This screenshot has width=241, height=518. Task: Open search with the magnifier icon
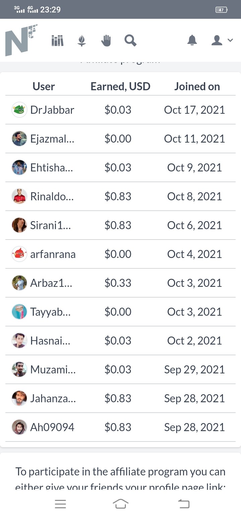tap(130, 41)
